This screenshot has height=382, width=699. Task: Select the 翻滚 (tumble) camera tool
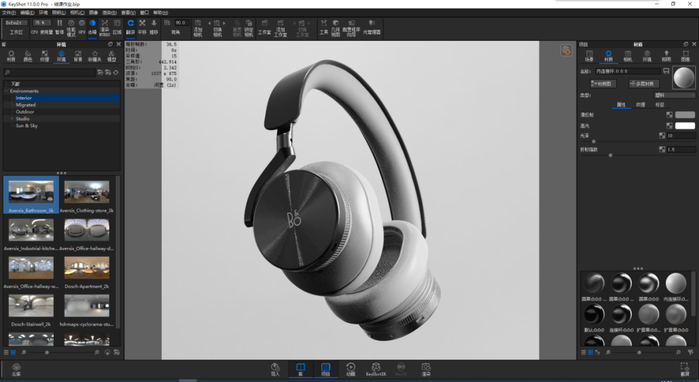(x=131, y=26)
